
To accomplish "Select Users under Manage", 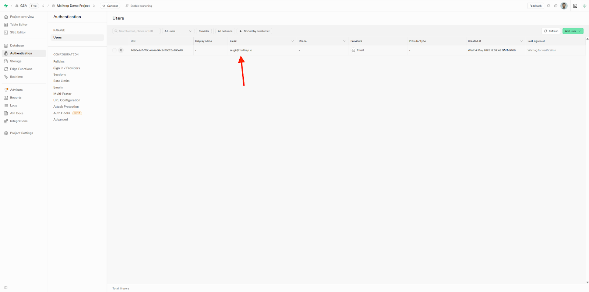I will 77,37.
